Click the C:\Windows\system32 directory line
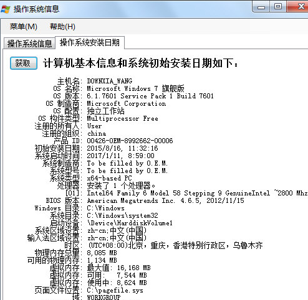This screenshot has height=300, width=308. pos(122,215)
